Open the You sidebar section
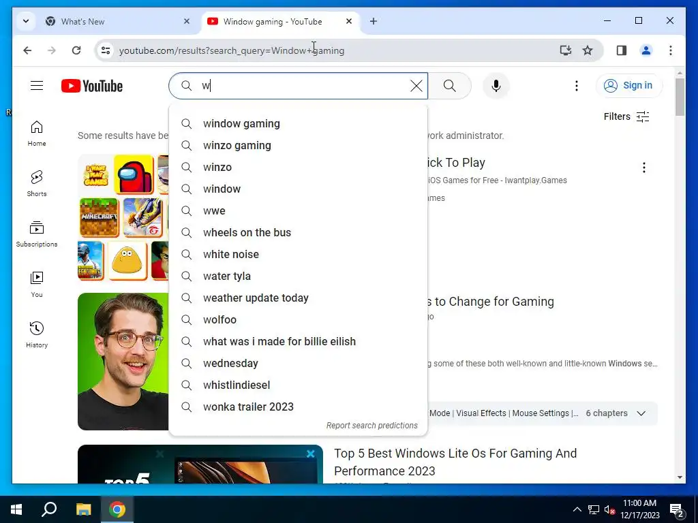The image size is (698, 523). tap(37, 284)
